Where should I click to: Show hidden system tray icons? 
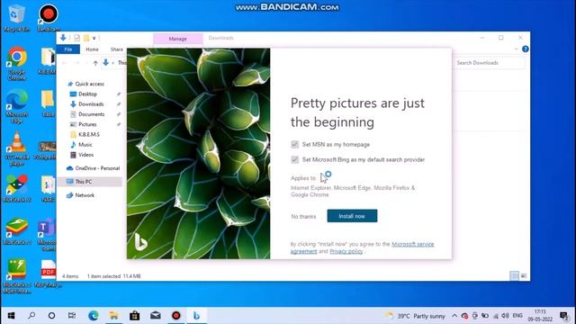[x=454, y=316]
